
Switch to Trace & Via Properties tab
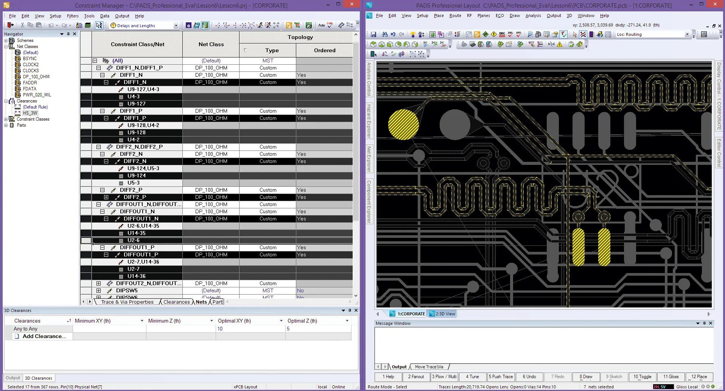click(127, 302)
